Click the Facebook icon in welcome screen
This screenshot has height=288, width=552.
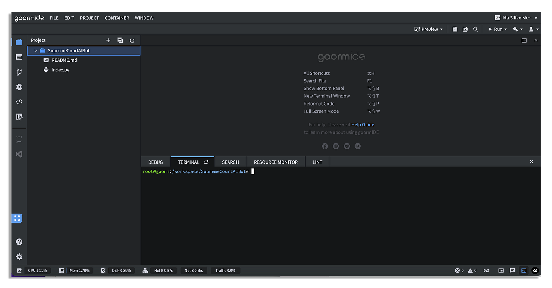coord(325,146)
